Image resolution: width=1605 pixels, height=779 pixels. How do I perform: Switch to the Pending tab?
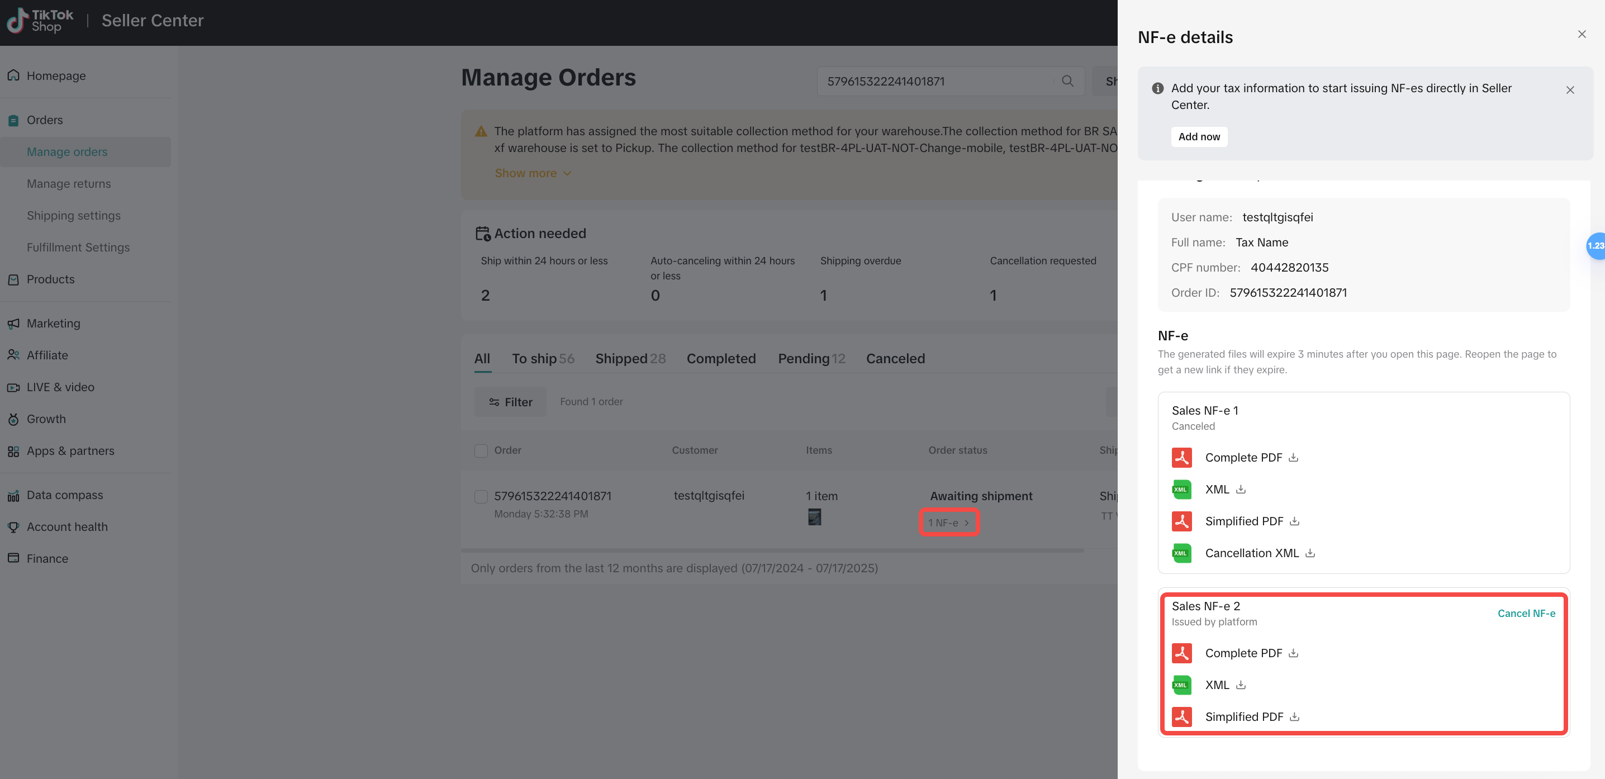pos(811,359)
